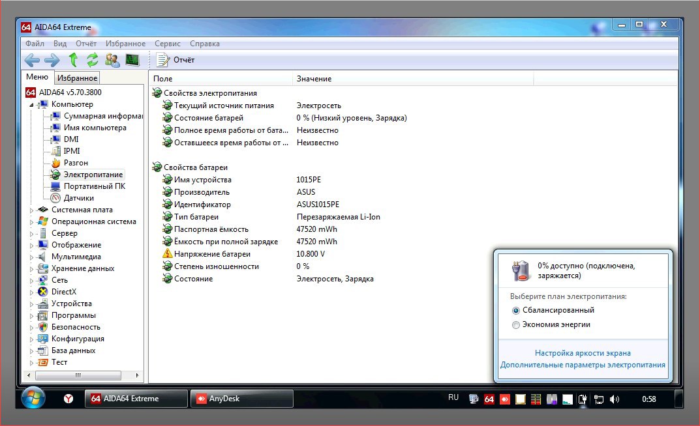Refresh using the green circular arrows icon
This screenshot has width=700, height=426.
point(93,60)
